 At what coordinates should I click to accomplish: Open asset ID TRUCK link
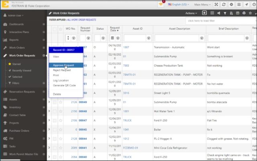pyautogui.click(x=127, y=120)
